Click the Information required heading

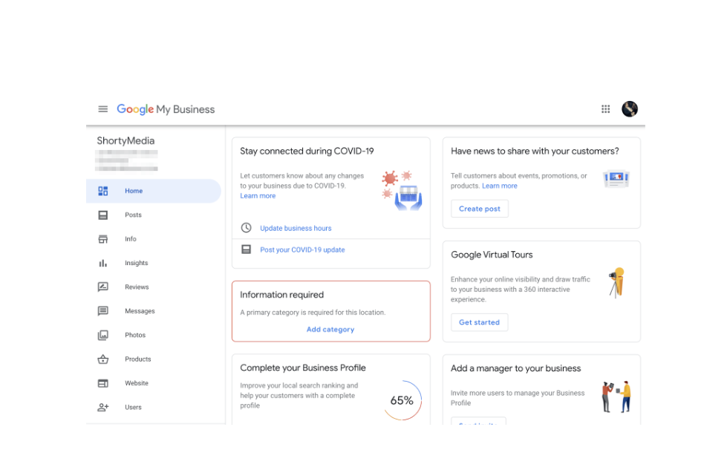tap(282, 295)
